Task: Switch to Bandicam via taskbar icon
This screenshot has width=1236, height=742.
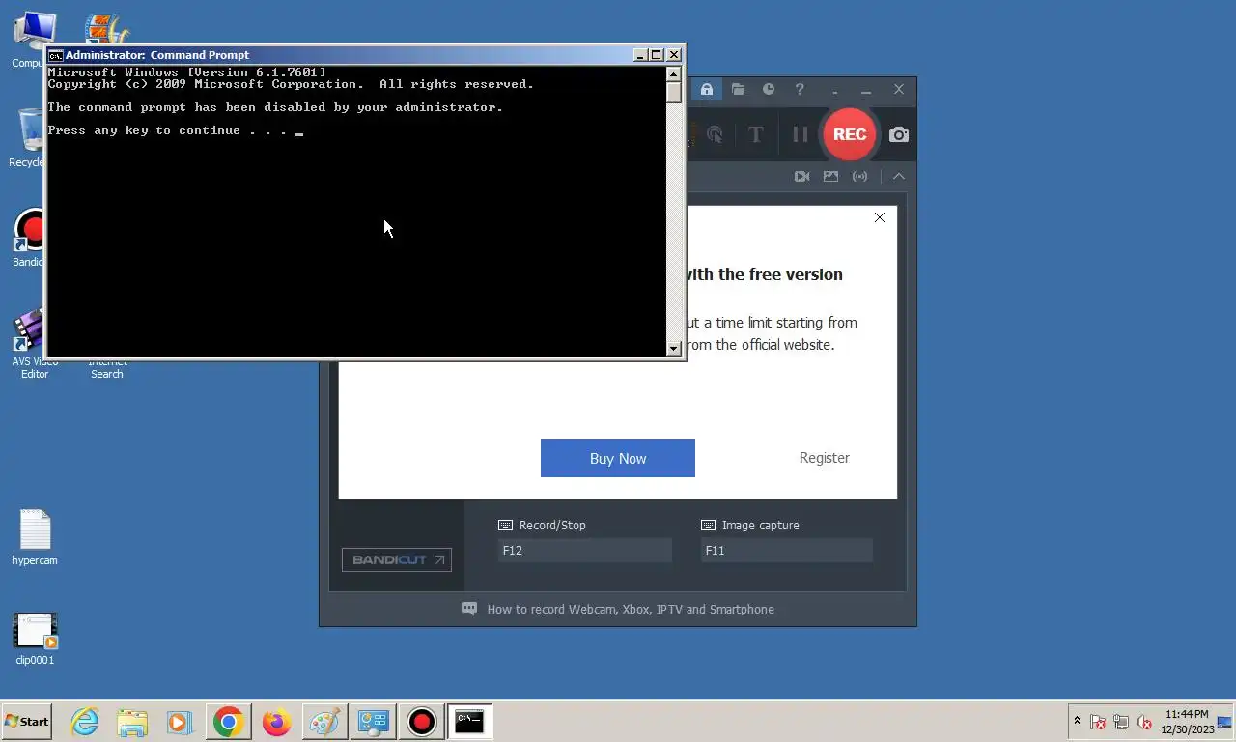Action: pyautogui.click(x=422, y=722)
